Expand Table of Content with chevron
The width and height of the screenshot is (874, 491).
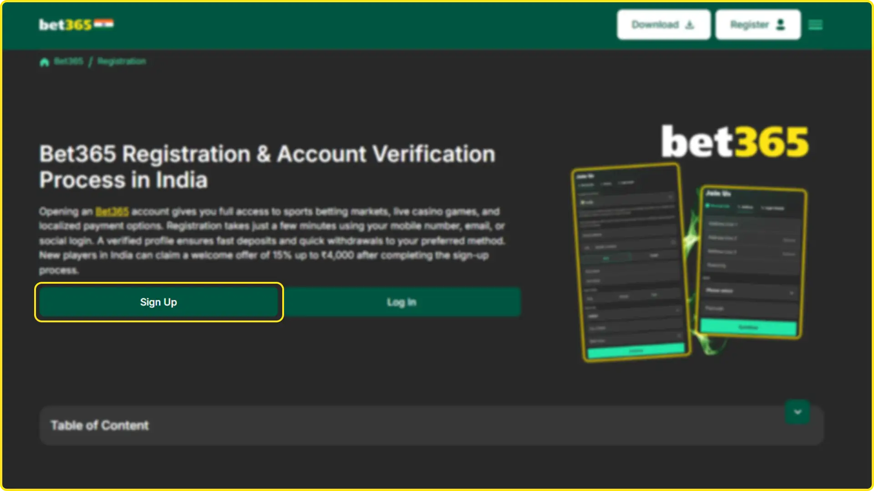point(797,412)
